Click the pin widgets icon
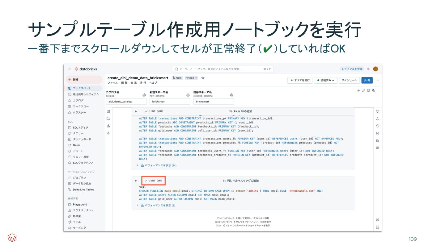The width and height of the screenshot is (445, 250). [x=373, y=90]
